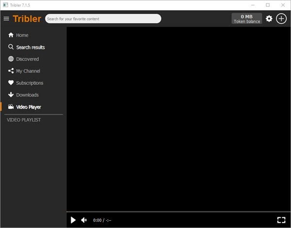Click the black video display area
The width and height of the screenshot is (291, 228).
(178, 119)
